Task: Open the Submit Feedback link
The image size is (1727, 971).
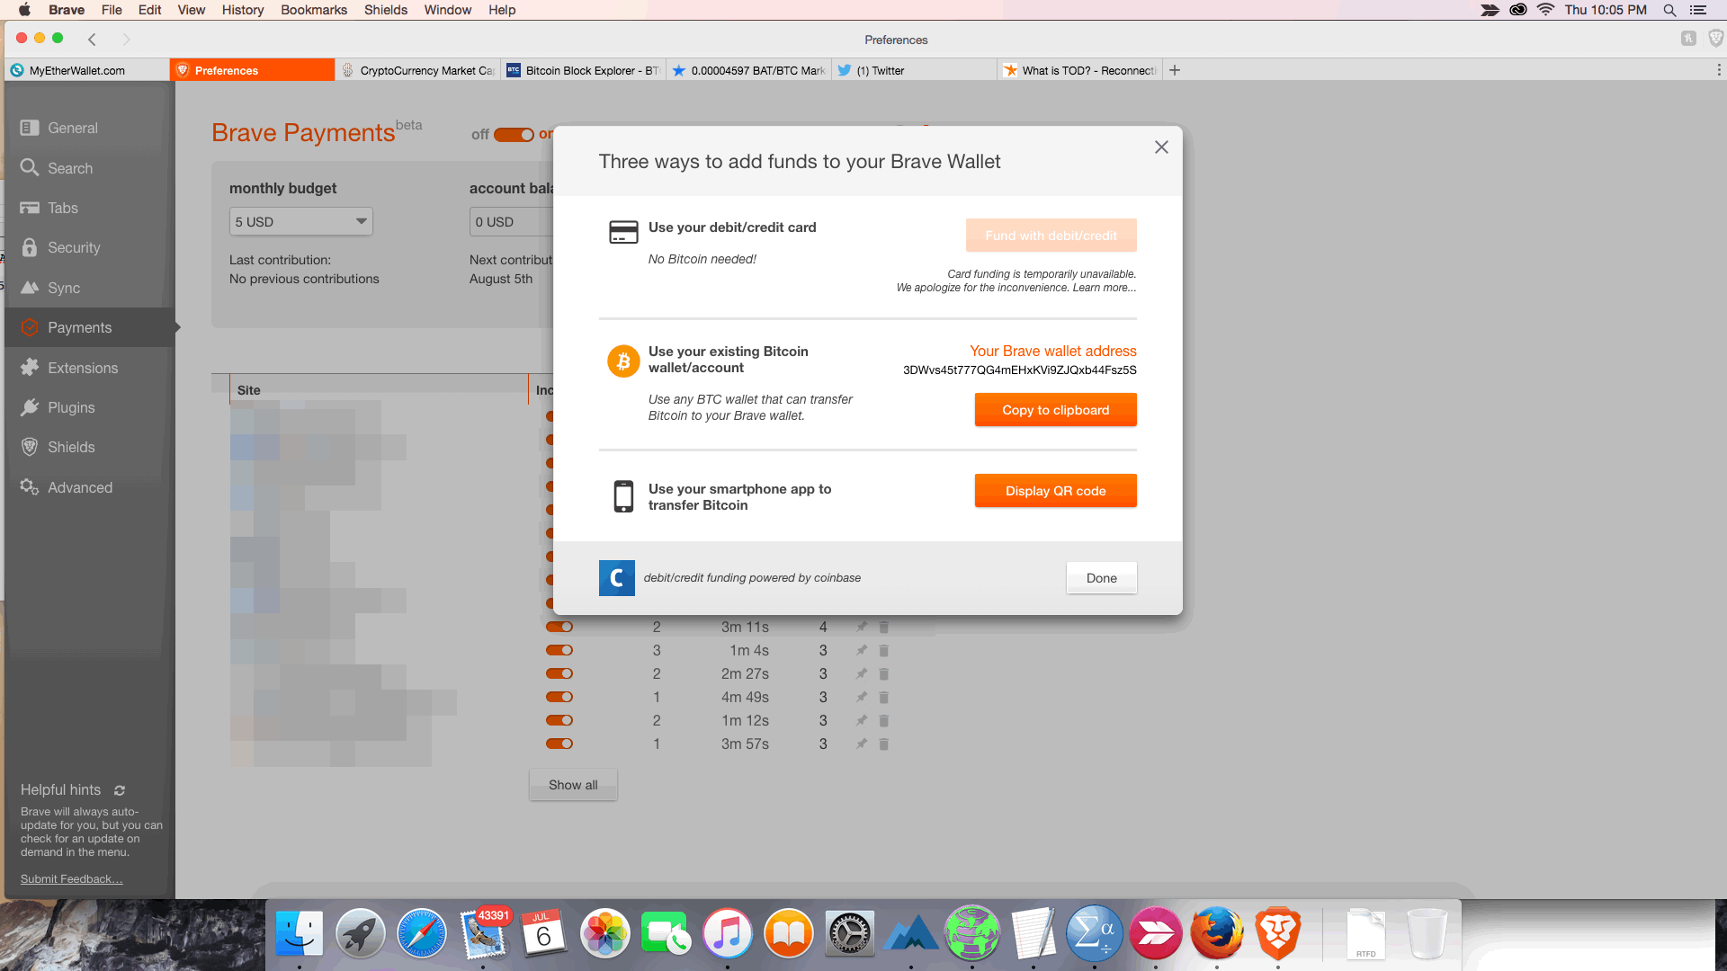Action: click(x=72, y=879)
